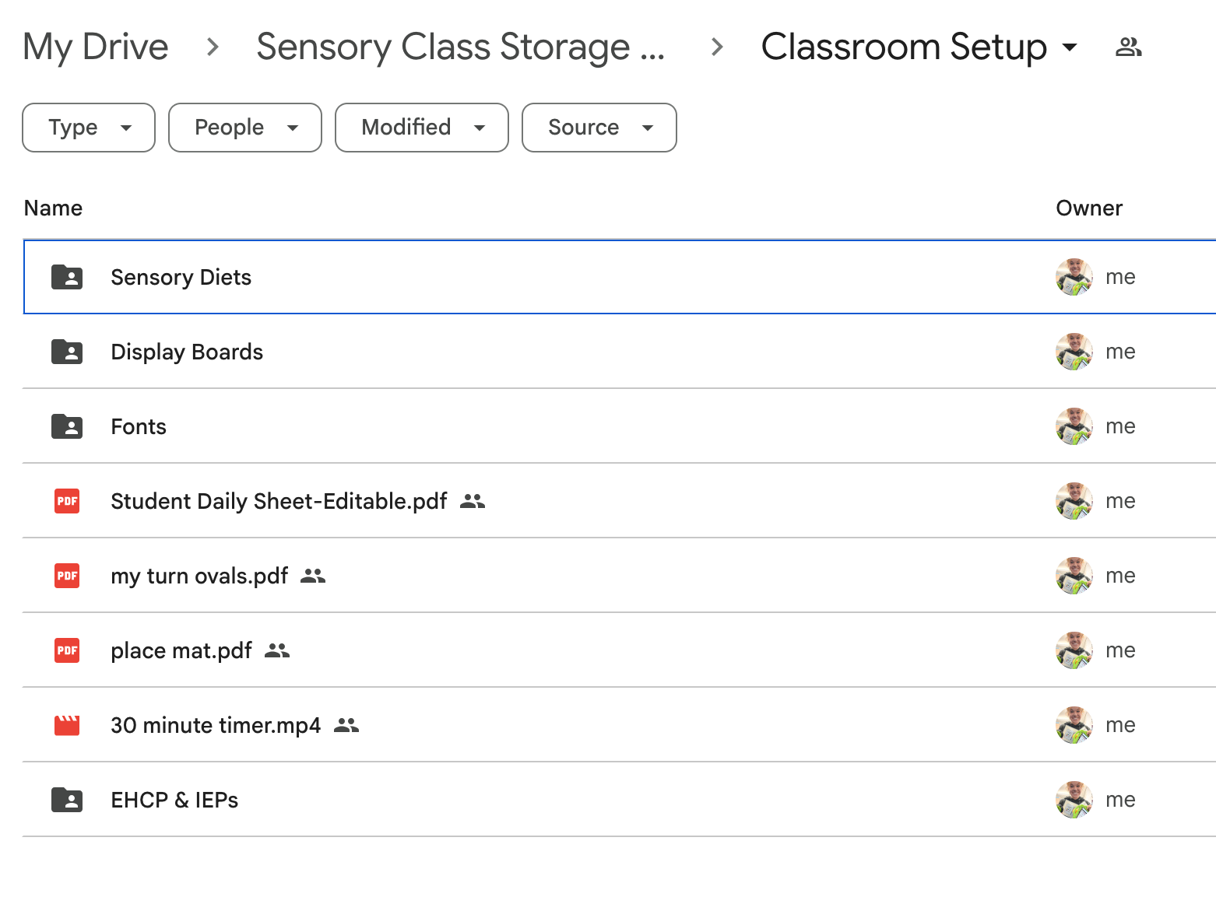1216x918 pixels.
Task: Open the Modified filter dropdown
Action: click(422, 128)
